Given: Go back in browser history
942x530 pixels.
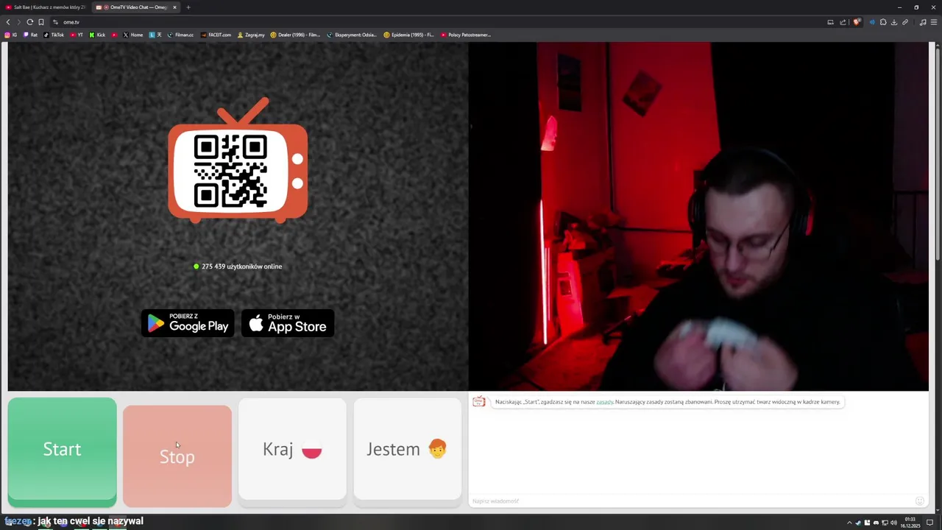Looking at the screenshot, I should [x=8, y=22].
